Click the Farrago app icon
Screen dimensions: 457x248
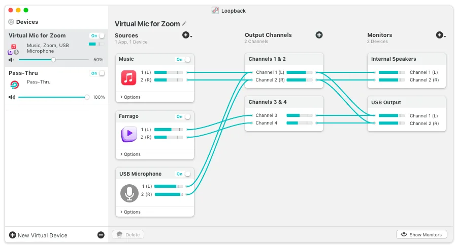click(129, 134)
